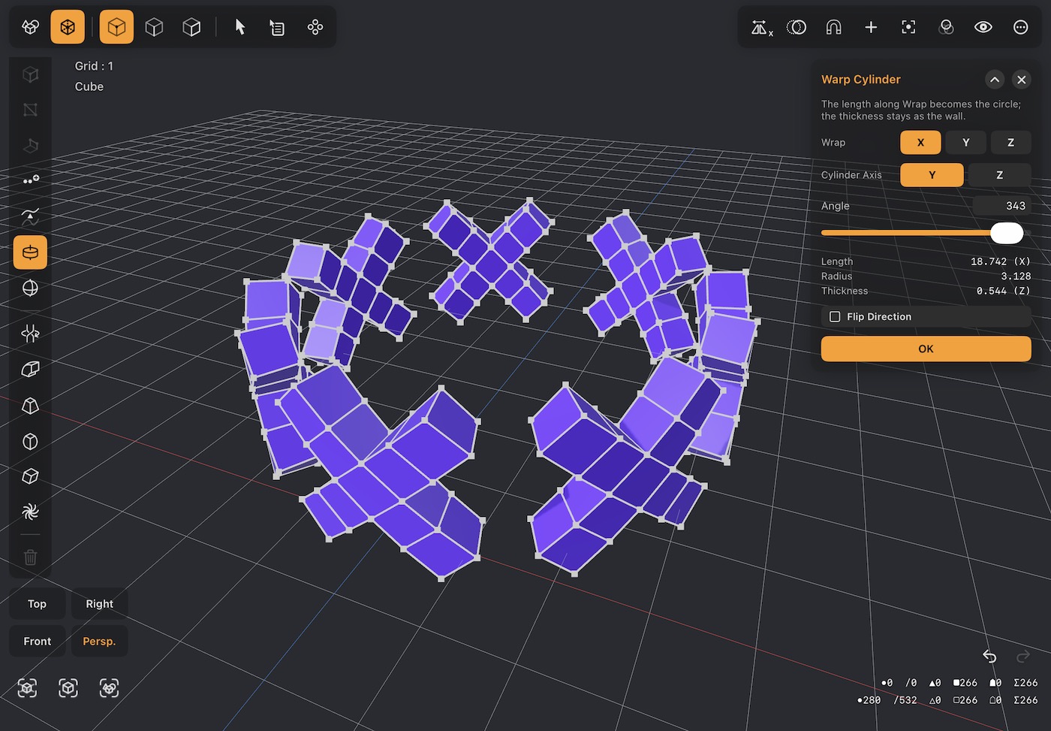Enable the Flip Direction checkbox
The height and width of the screenshot is (731, 1051).
[835, 317]
